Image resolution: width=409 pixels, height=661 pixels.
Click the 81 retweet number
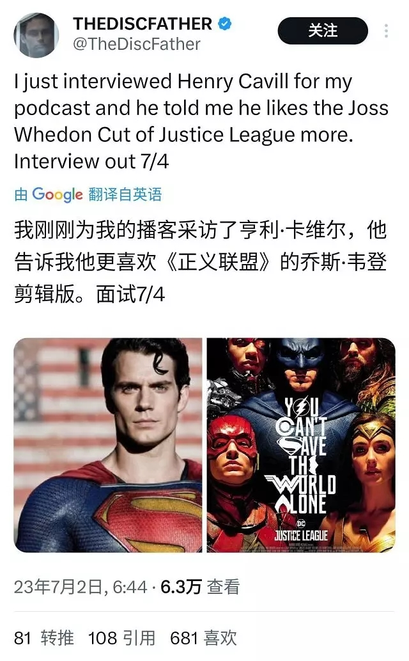23,638
